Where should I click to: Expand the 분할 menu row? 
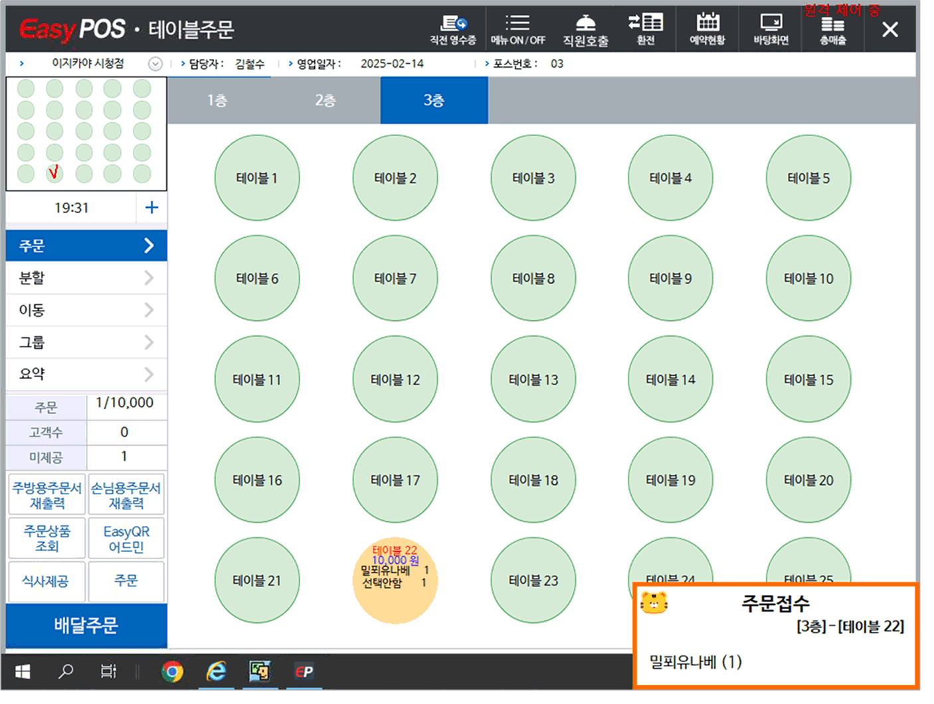(86, 278)
